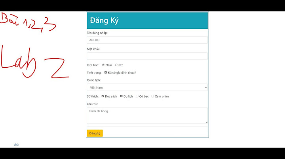This screenshot has height=159, width=285.
Task: Uncheck the Đã có gia đình chưa checkbox
Action: tap(106, 72)
